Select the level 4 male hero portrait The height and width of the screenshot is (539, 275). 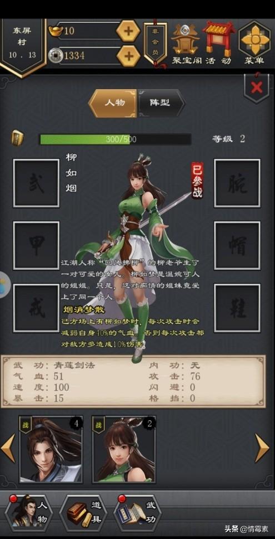pos(51,449)
